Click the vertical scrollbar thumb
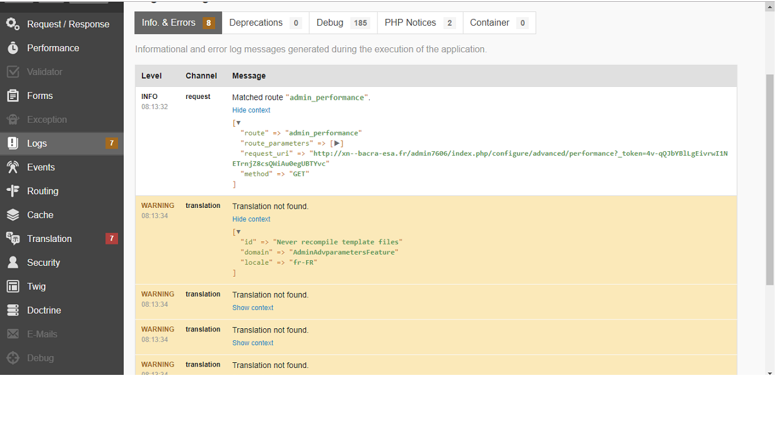Image resolution: width=776 pixels, height=436 pixels. pos(770,178)
